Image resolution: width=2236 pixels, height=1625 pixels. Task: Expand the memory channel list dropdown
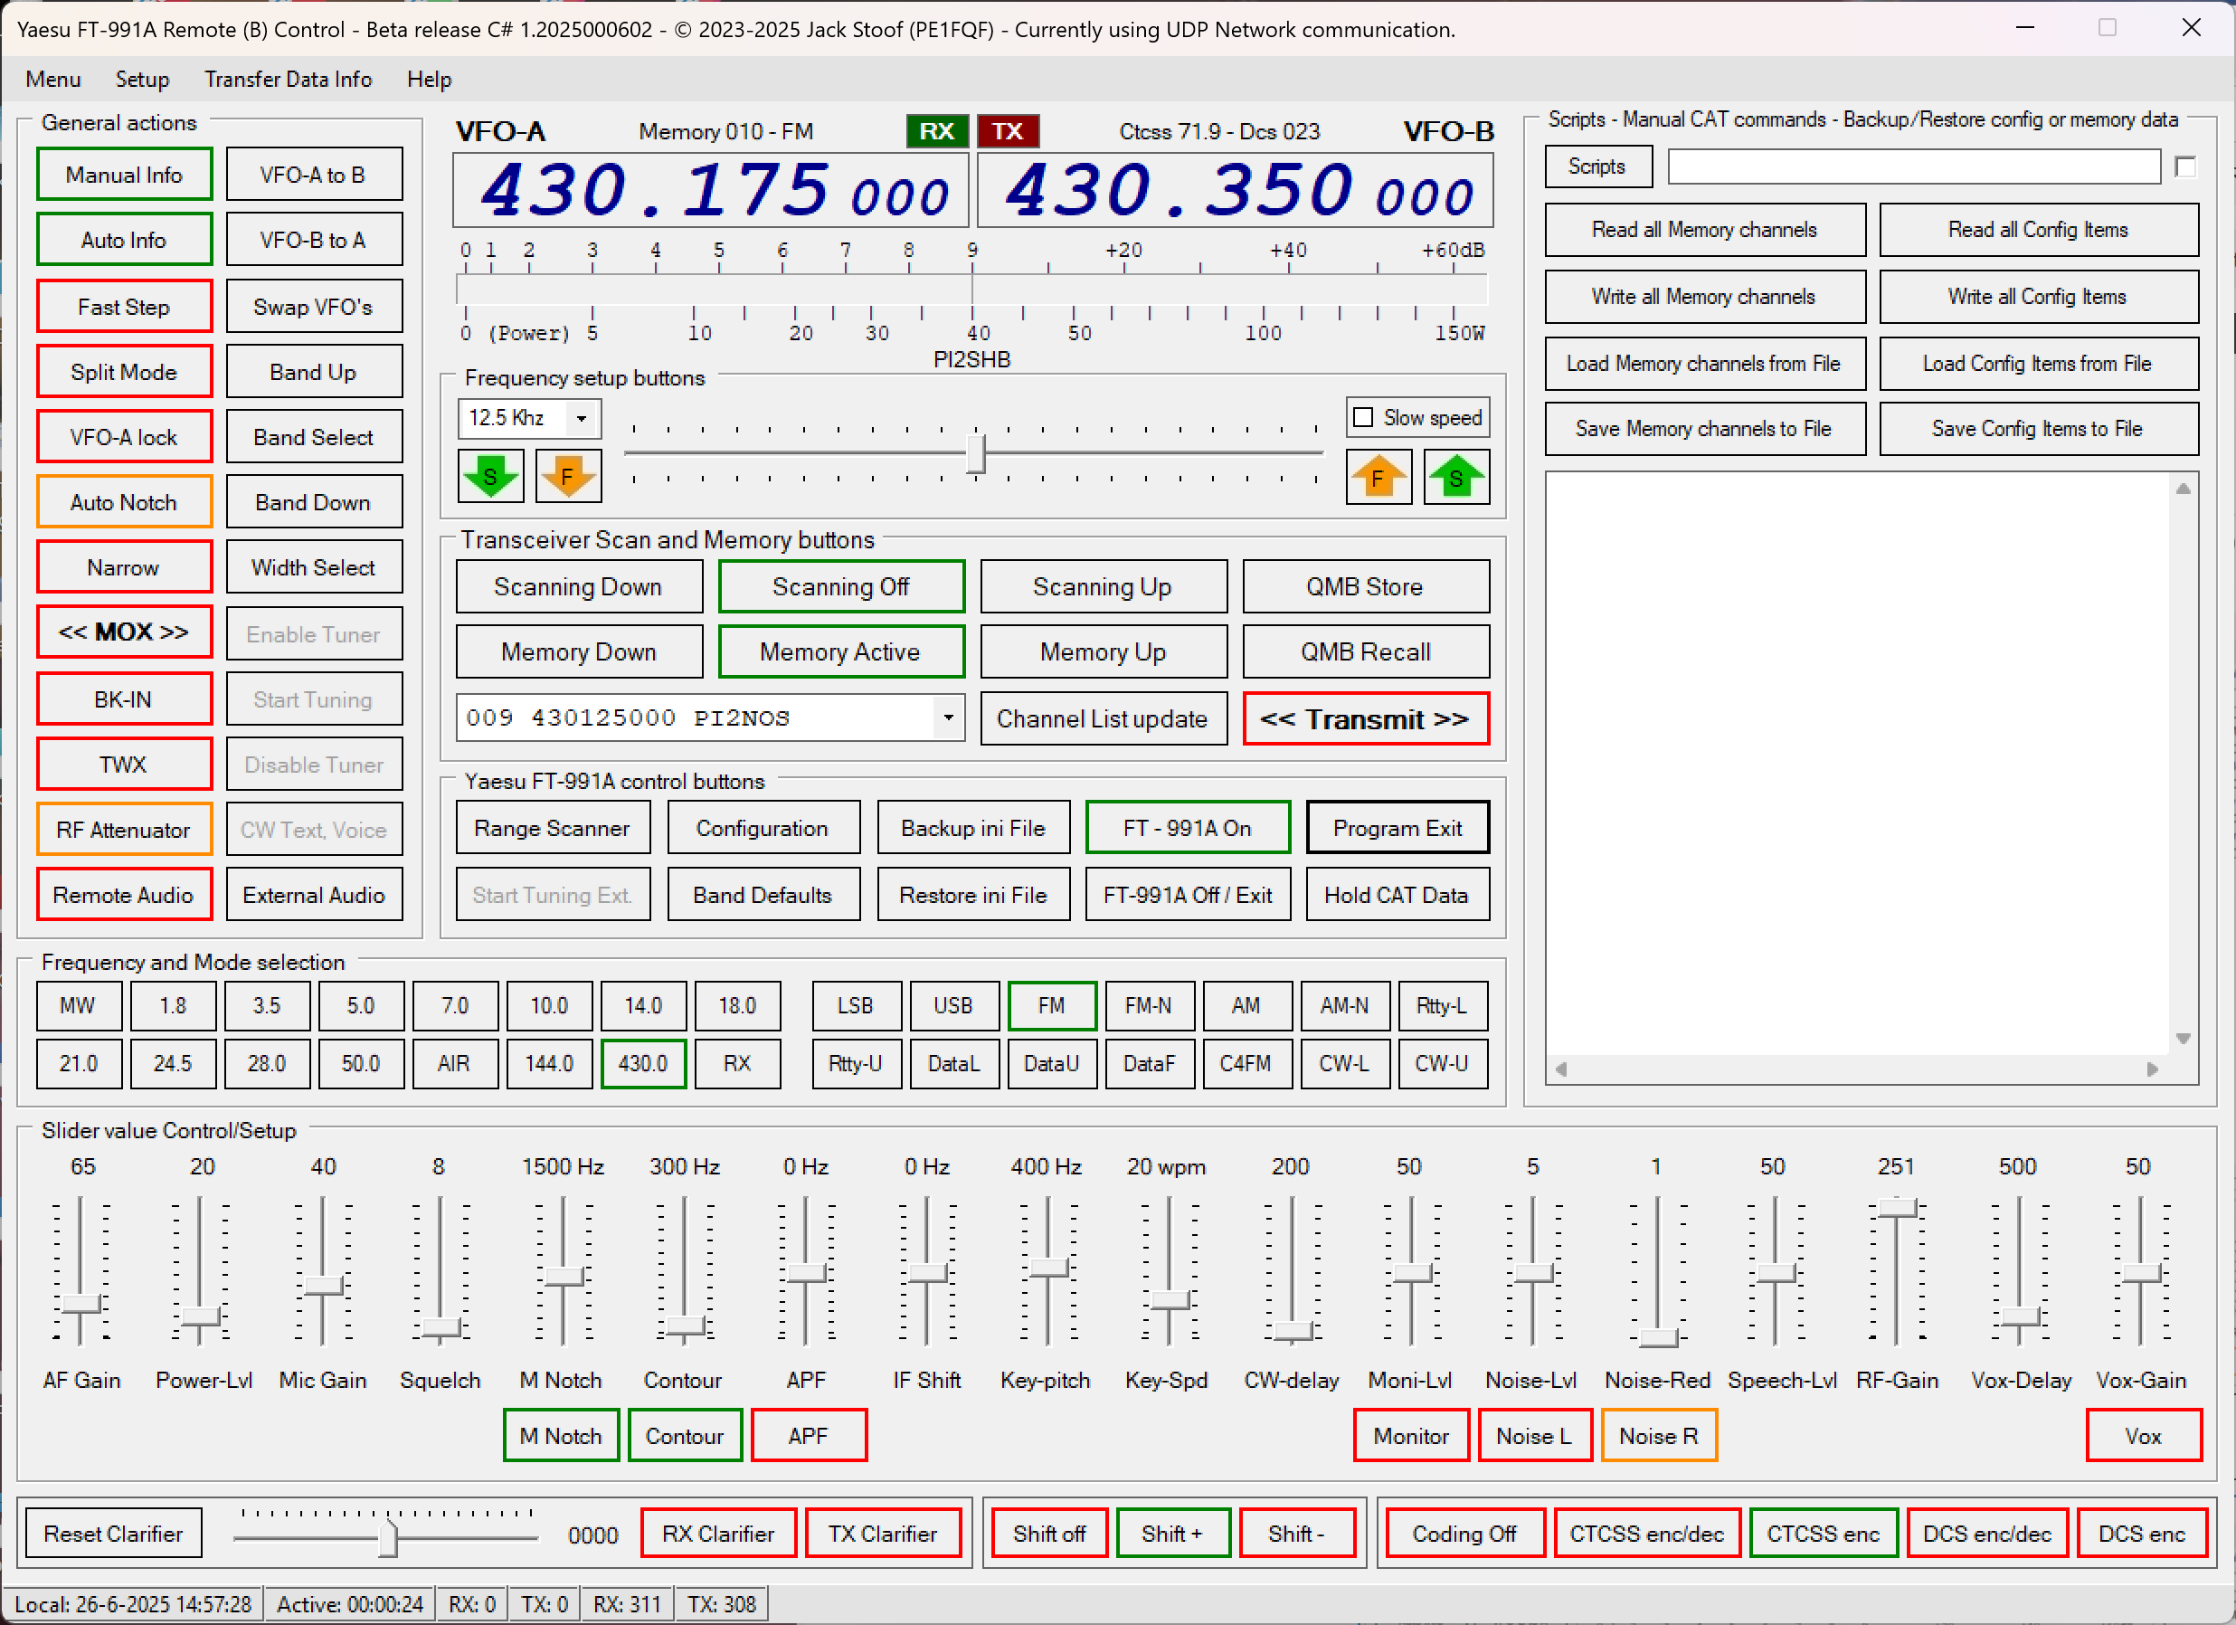pos(947,717)
